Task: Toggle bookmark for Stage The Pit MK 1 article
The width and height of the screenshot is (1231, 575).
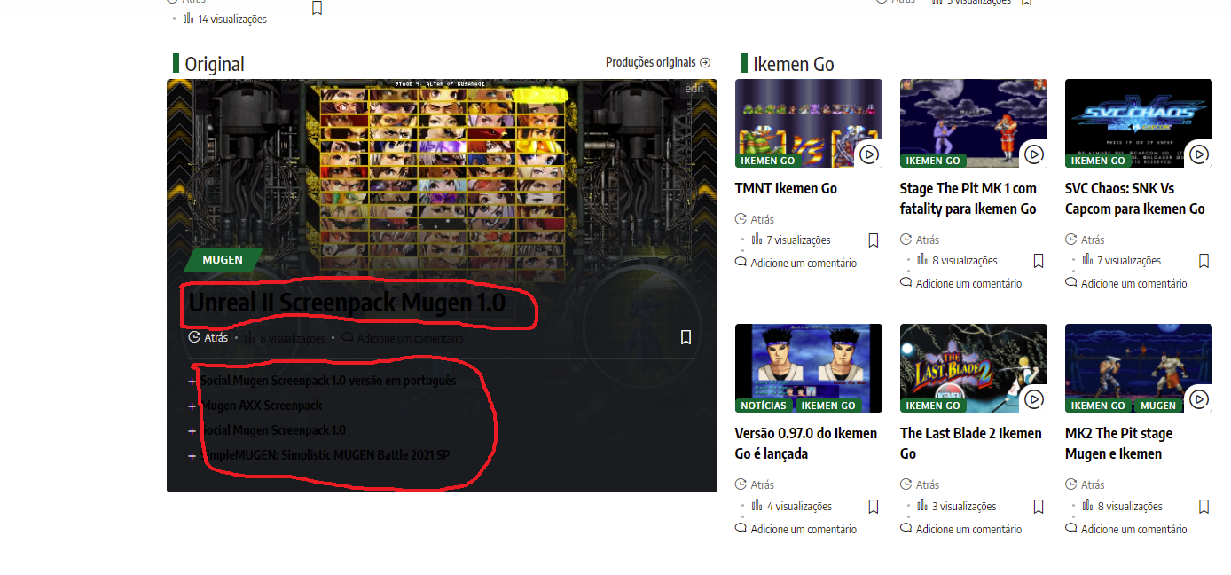Action: pos(1039,260)
